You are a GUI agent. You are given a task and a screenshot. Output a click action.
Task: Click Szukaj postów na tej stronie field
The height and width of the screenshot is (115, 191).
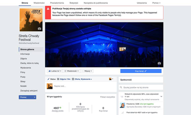pos(141,87)
